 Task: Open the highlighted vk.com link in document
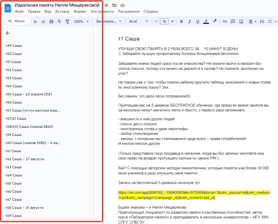194,195
